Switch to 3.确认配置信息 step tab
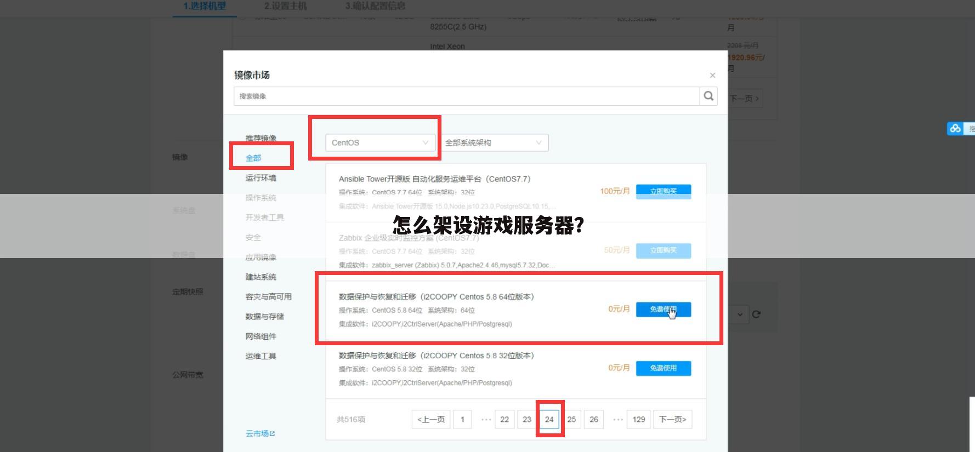Image resolution: width=975 pixels, height=452 pixels. (x=375, y=6)
